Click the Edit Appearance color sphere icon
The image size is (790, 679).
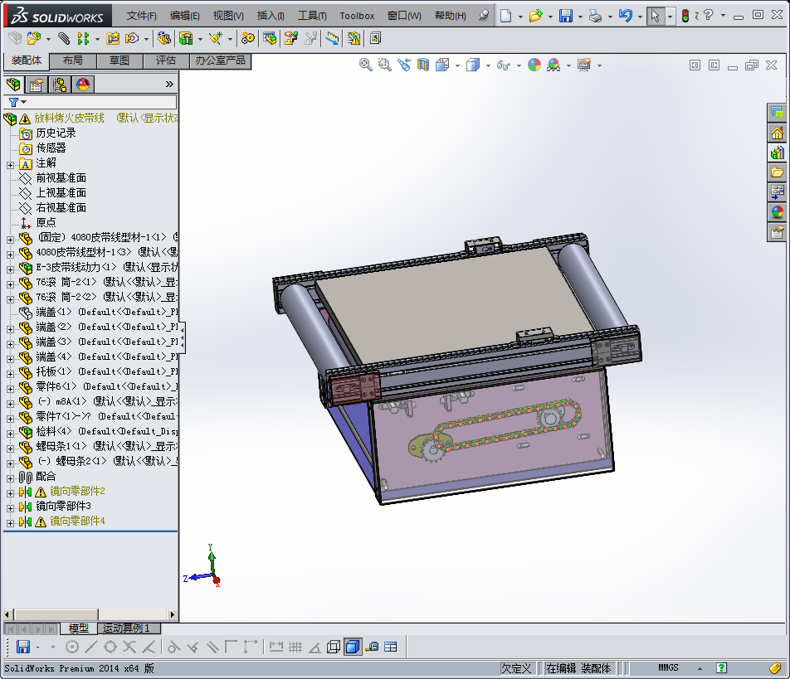coord(534,65)
